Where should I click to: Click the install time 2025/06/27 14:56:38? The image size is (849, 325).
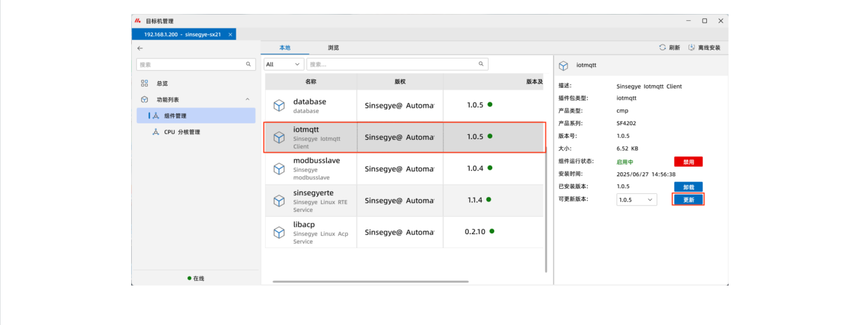point(646,174)
